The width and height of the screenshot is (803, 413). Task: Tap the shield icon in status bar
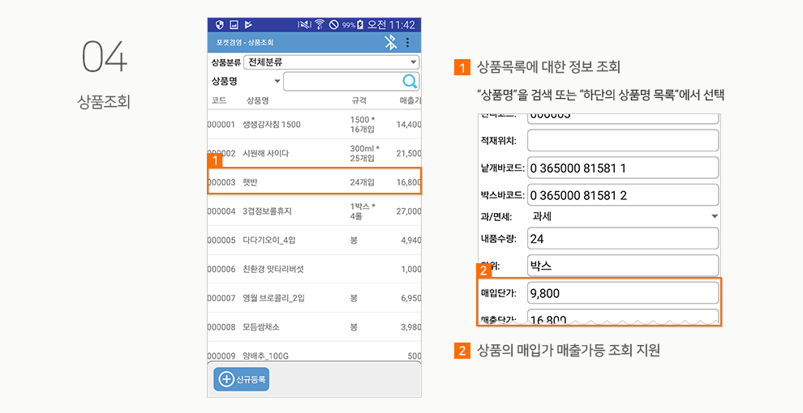(x=220, y=24)
